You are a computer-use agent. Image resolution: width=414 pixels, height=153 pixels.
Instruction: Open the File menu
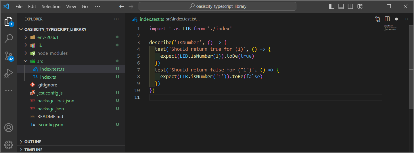(x=19, y=6)
